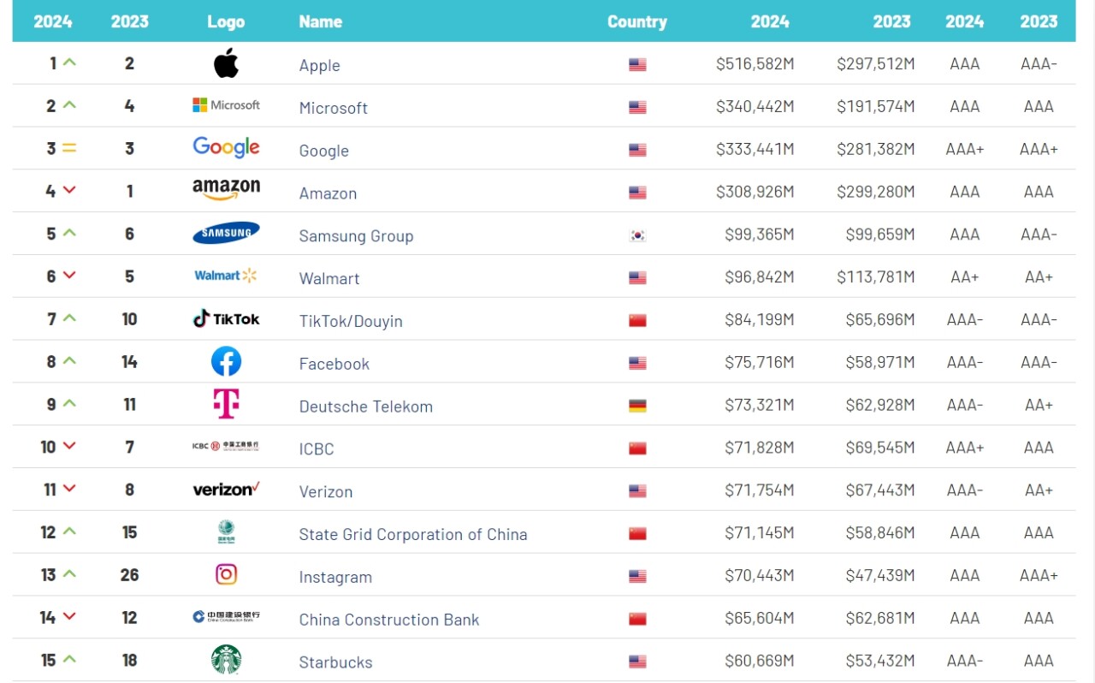Sort by the Name column header

click(x=321, y=22)
